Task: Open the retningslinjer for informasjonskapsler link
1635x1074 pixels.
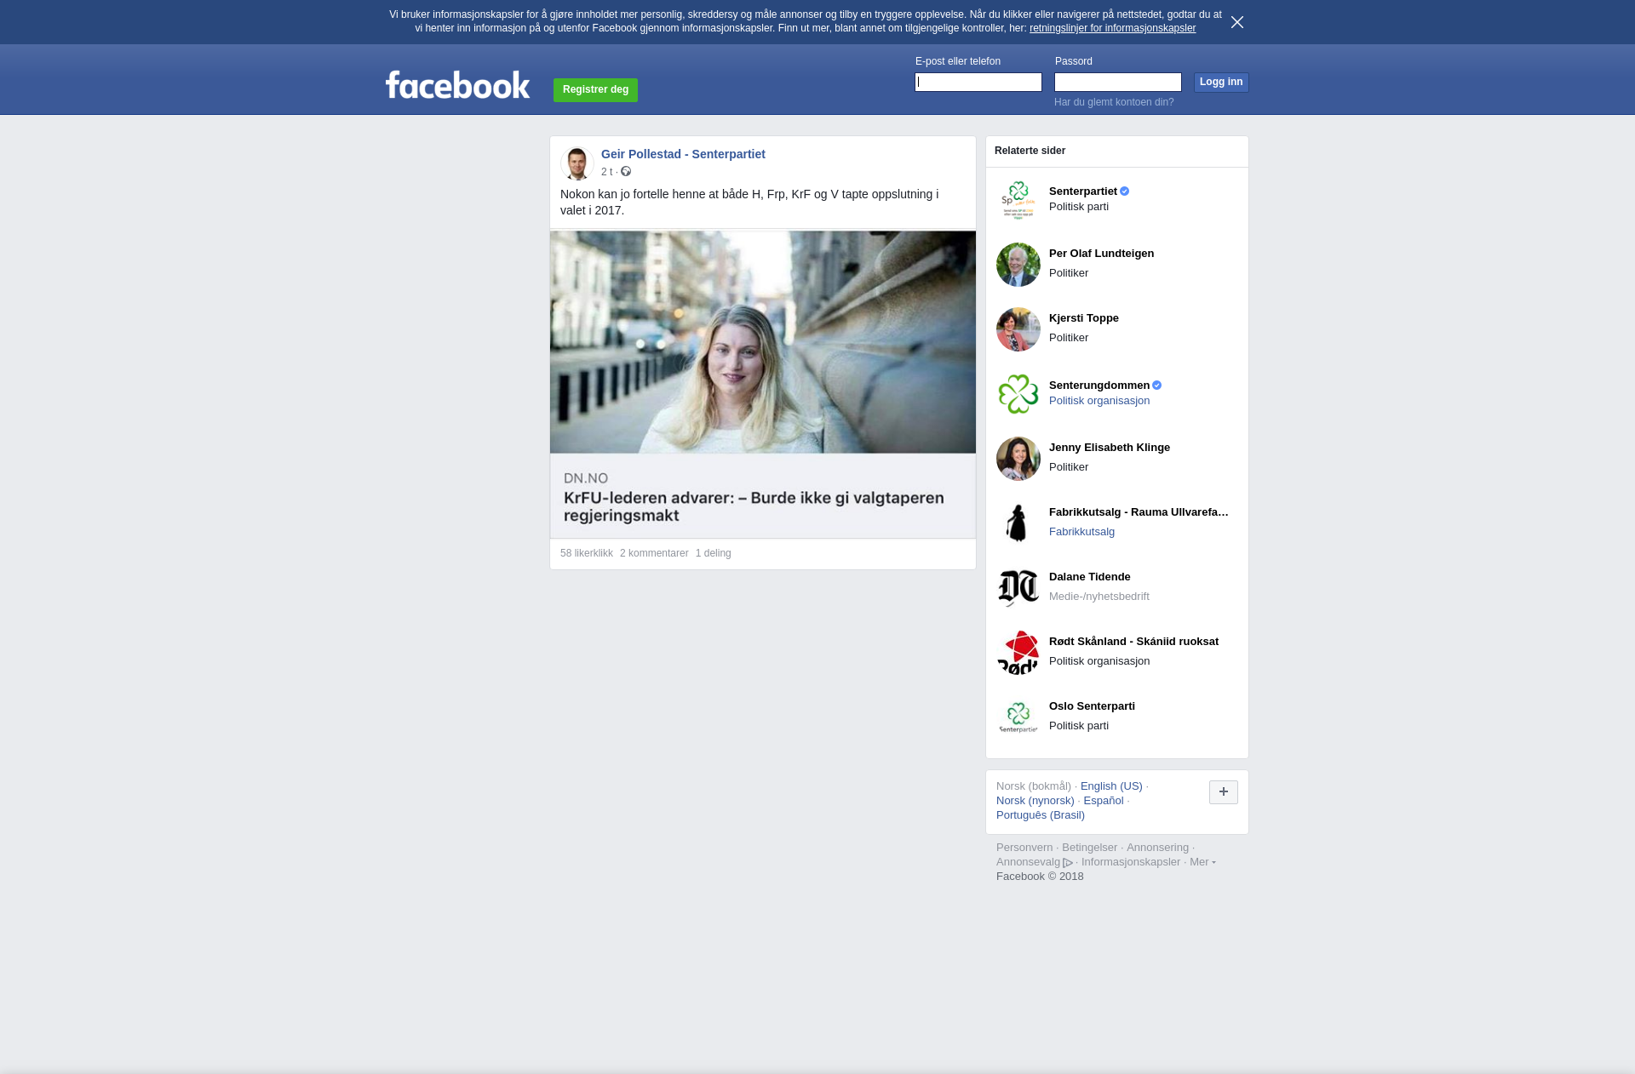Action: tap(1112, 28)
